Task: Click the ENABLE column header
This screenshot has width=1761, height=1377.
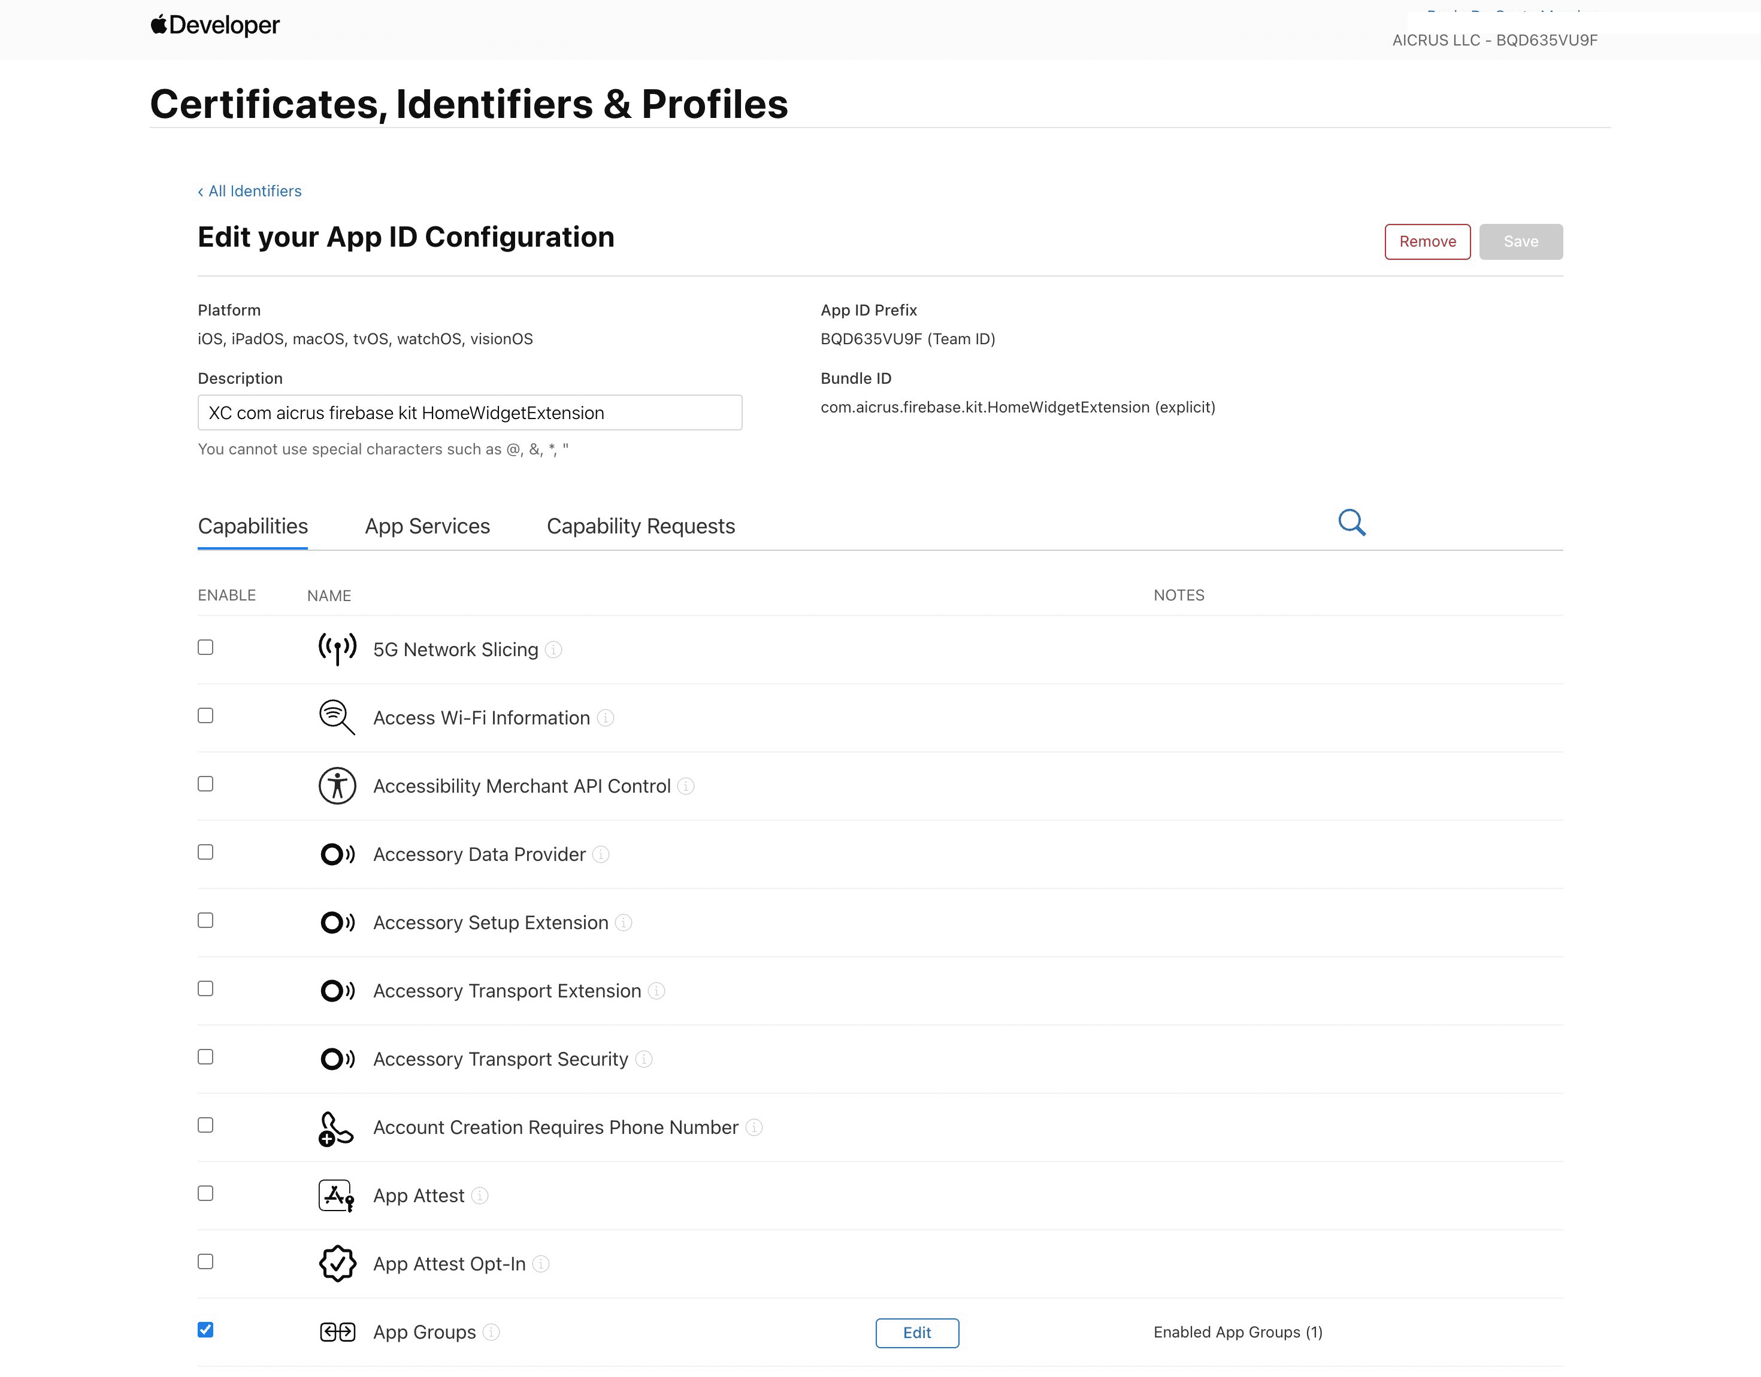Action: click(x=226, y=595)
